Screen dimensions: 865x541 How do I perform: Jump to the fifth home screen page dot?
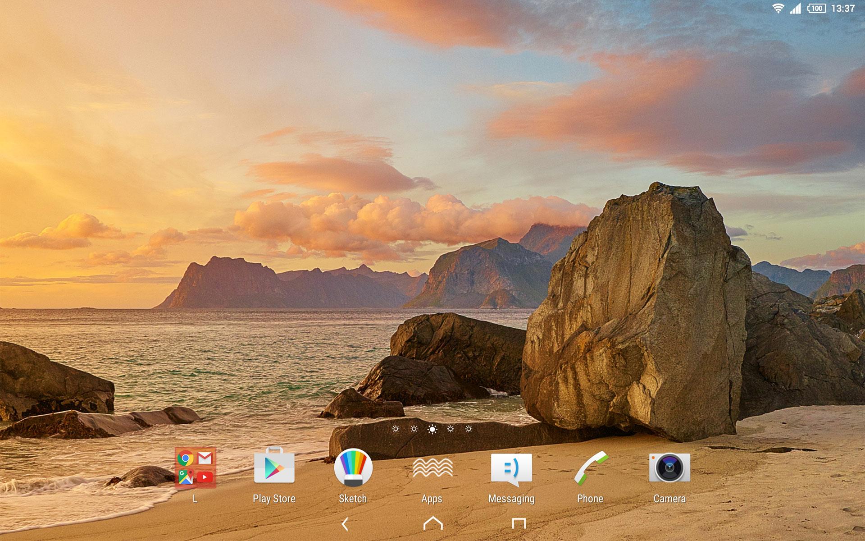click(469, 429)
